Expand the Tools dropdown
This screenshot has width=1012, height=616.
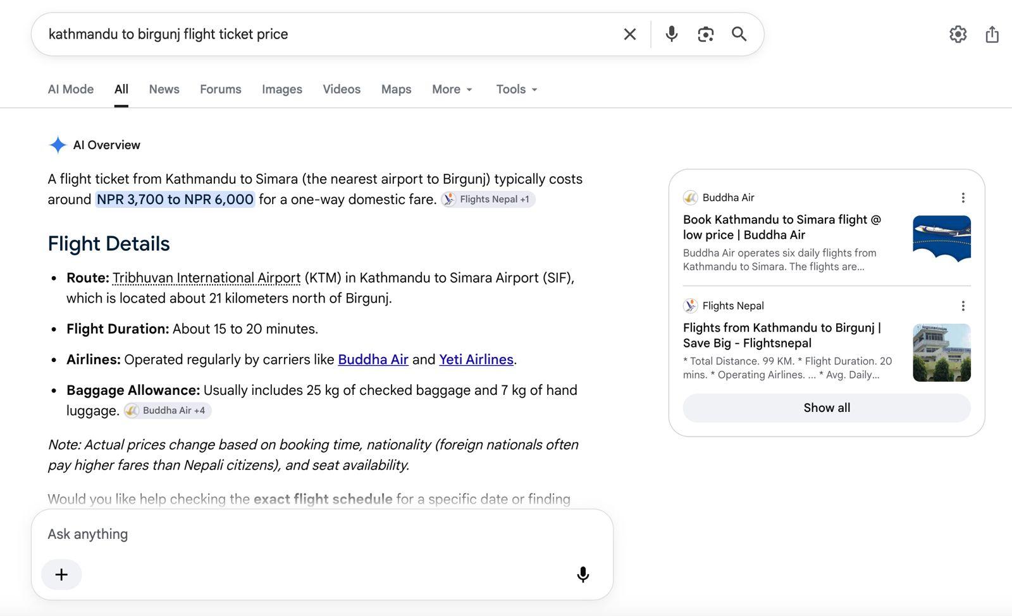(x=517, y=89)
